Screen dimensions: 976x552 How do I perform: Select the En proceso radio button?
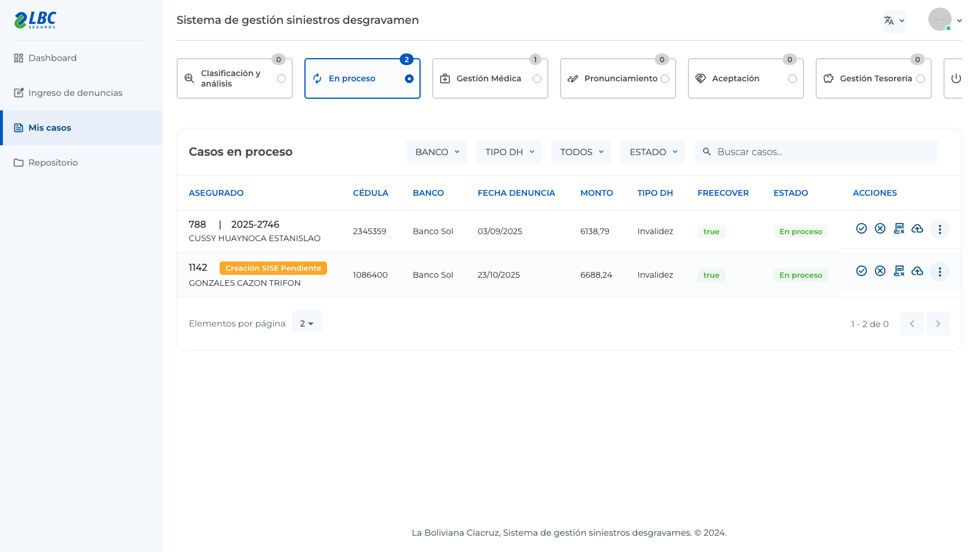(x=409, y=78)
